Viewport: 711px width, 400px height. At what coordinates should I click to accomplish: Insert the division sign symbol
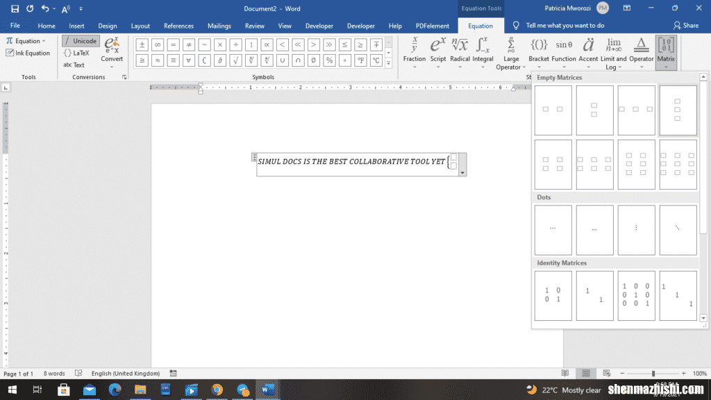pos(235,44)
